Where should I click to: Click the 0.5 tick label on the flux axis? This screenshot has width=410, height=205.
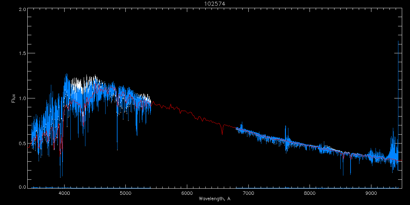(23, 143)
